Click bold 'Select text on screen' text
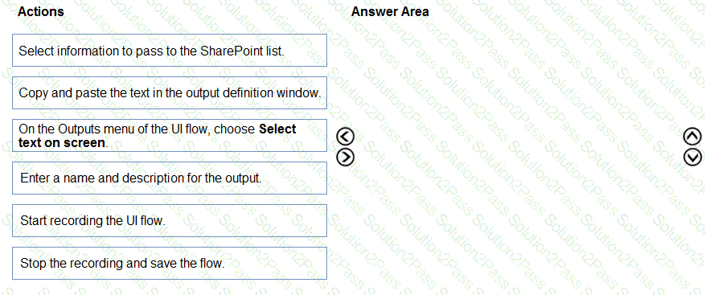The image size is (705, 295). click(x=157, y=137)
